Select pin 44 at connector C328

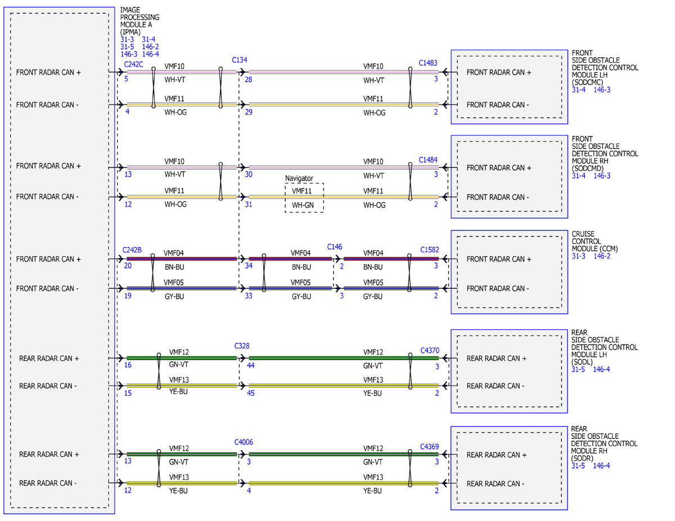pyautogui.click(x=250, y=365)
